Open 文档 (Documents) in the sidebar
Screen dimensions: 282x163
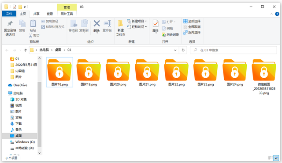click(x=16, y=117)
